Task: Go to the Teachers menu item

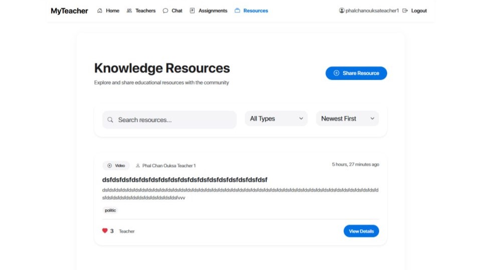Action: (x=145, y=11)
